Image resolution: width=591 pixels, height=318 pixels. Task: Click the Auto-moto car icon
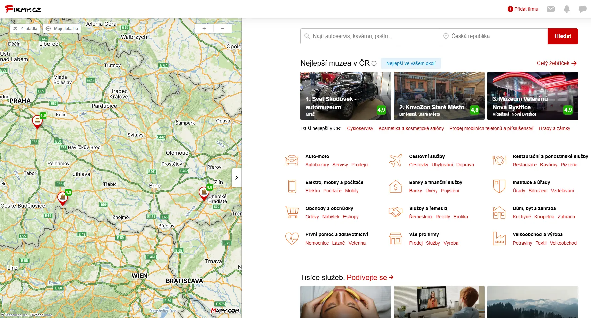click(x=292, y=160)
